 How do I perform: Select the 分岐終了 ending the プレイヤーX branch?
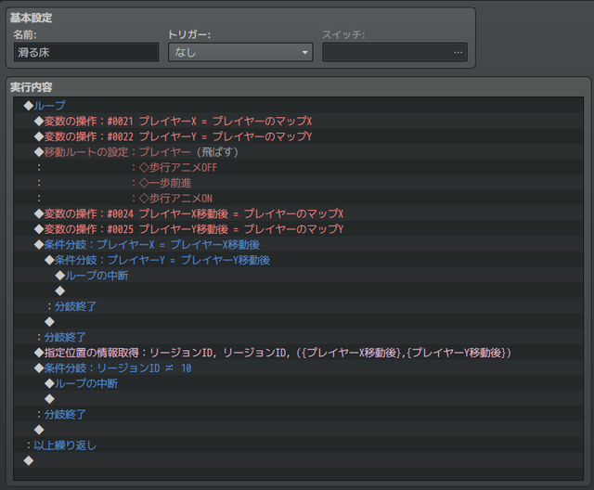[x=298, y=337]
